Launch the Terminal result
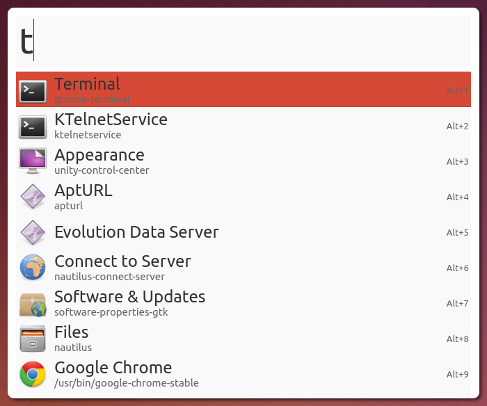Viewport: 487px width, 406px height. 88,85
